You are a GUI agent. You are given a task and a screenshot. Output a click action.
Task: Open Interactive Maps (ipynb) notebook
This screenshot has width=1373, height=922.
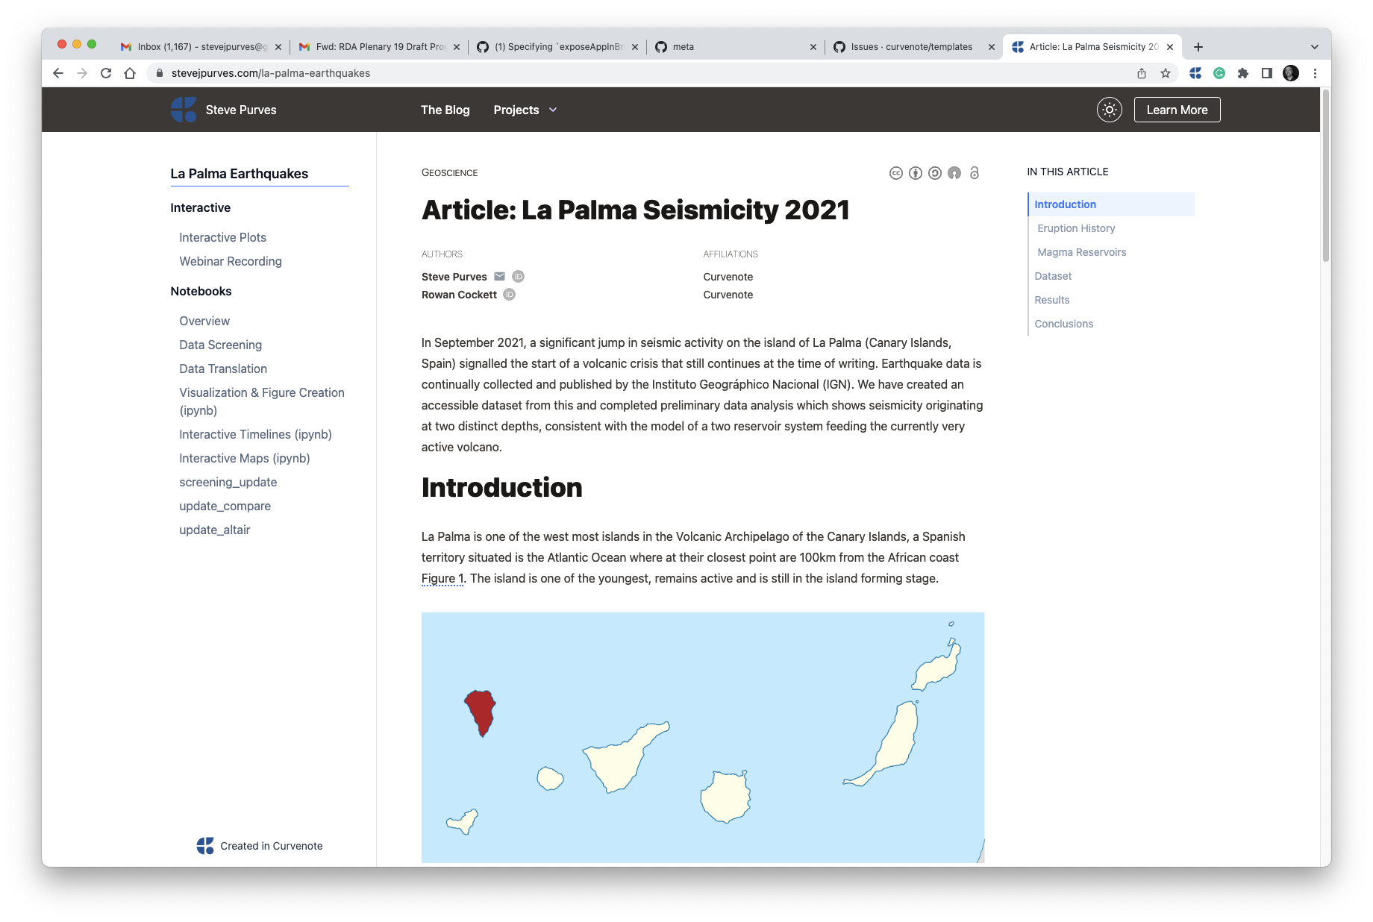coord(244,458)
